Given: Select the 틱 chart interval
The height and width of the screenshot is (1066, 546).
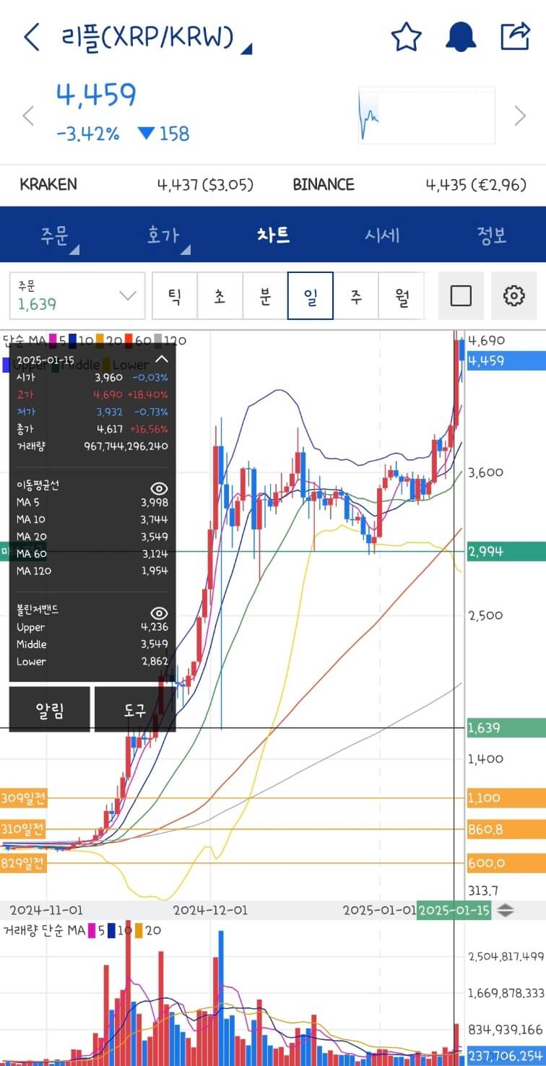Looking at the screenshot, I should tap(175, 295).
